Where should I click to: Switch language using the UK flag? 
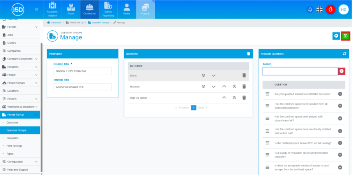coord(320,9)
